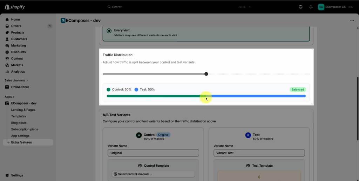This screenshot has width=359, height=181.
Task: Expand the Apps section chevron
Action: coord(14,97)
